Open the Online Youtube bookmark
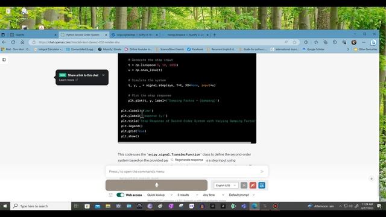 (138, 49)
